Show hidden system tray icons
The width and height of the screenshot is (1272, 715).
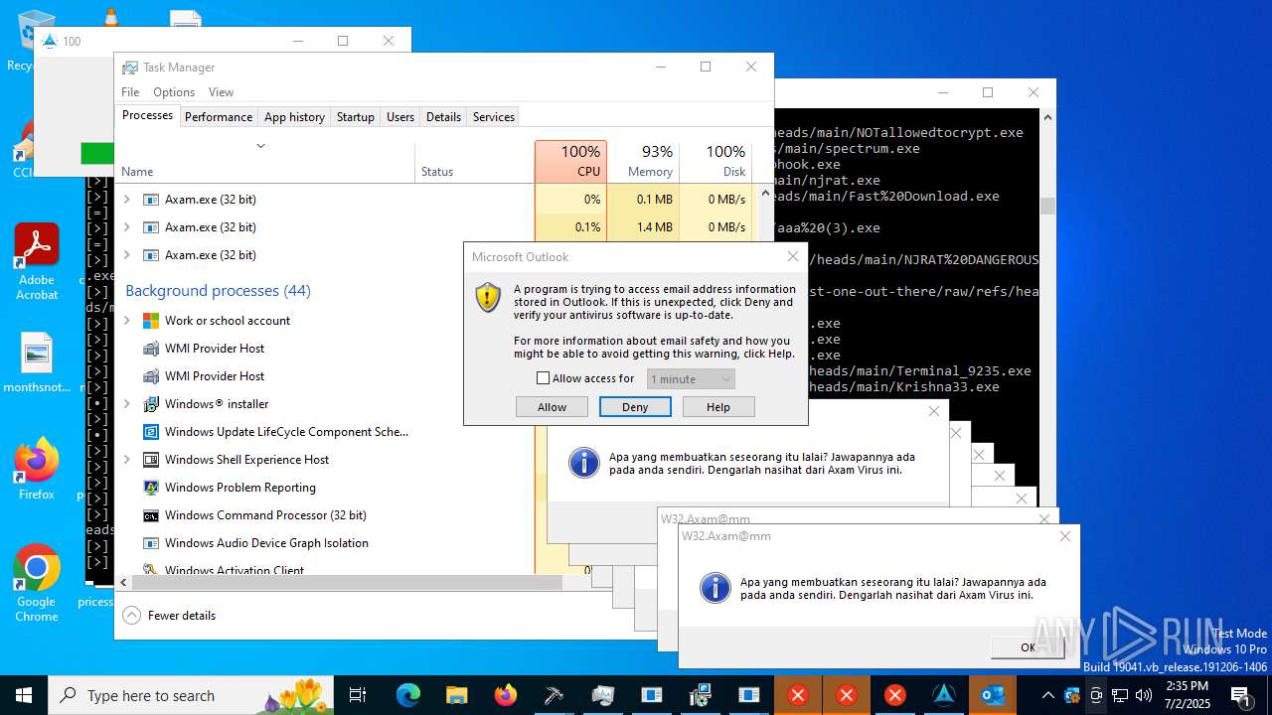click(x=1047, y=695)
